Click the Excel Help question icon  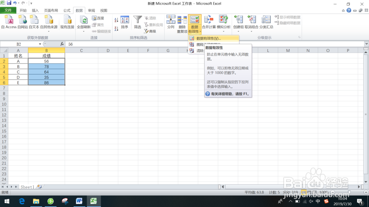tap(349, 10)
